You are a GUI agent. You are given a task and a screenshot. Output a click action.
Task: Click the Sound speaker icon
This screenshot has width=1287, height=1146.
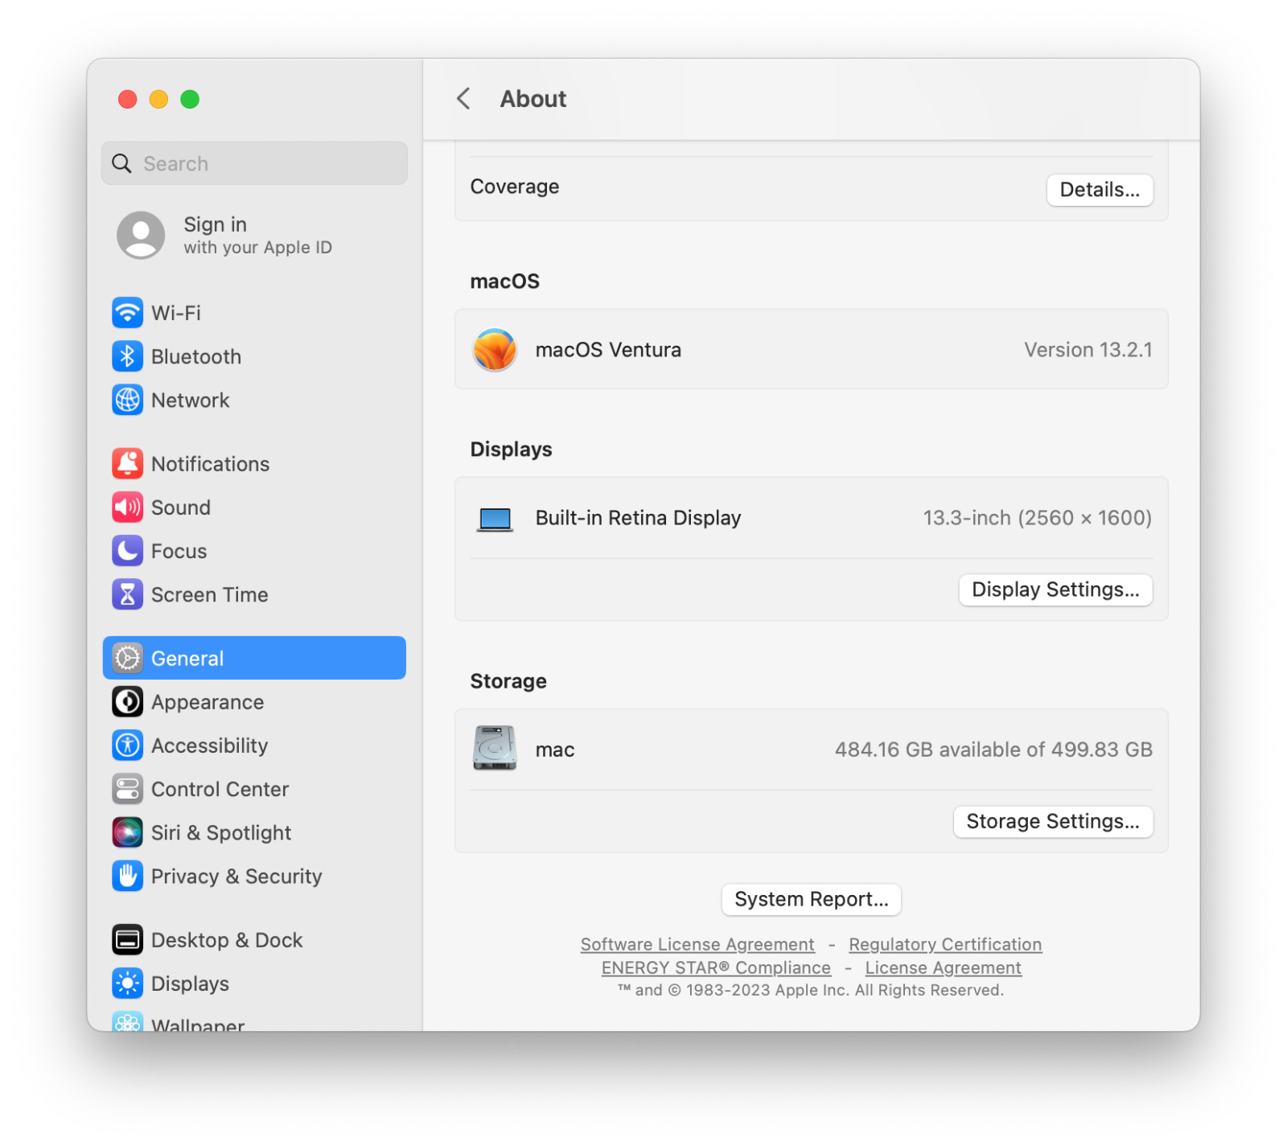[x=127, y=507]
